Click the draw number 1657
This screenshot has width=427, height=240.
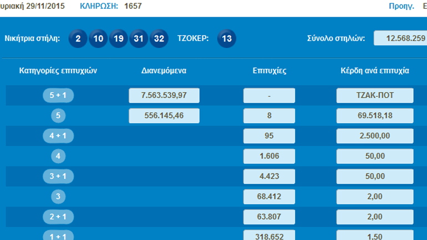pos(133,7)
